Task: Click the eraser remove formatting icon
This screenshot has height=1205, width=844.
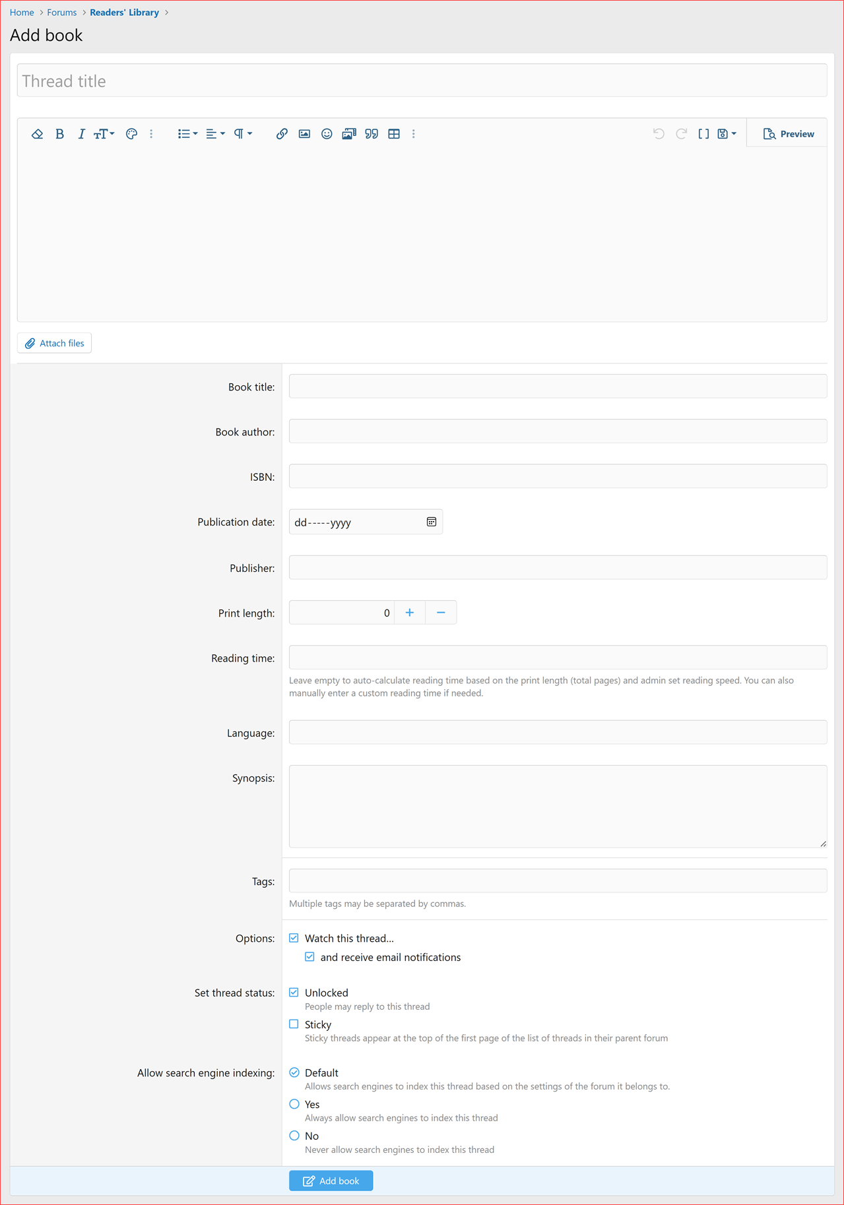Action: (37, 134)
